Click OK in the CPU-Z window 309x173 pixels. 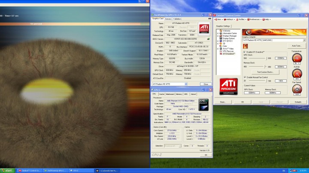pyautogui.click(x=206, y=155)
